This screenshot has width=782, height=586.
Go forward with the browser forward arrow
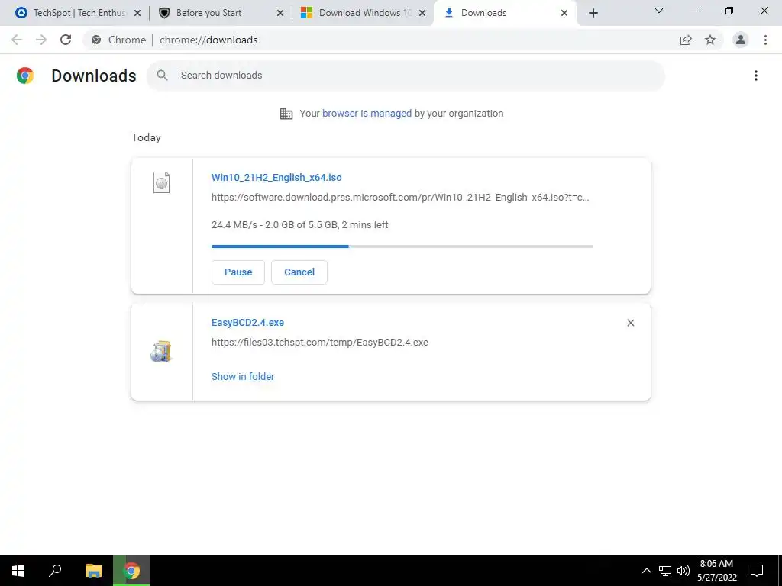click(x=41, y=40)
